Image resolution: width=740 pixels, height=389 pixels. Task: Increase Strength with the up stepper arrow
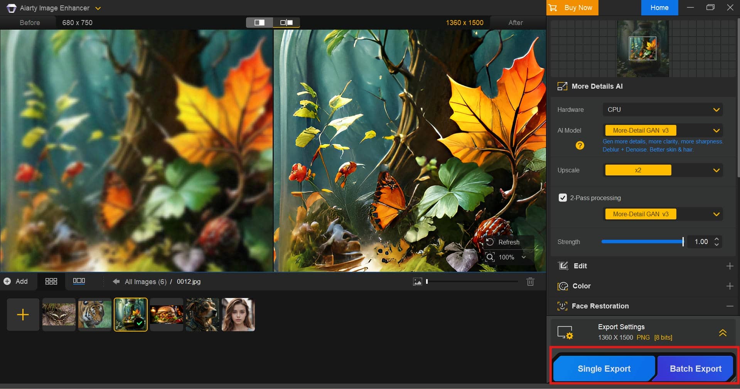pyautogui.click(x=716, y=239)
